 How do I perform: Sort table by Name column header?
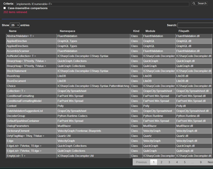point(13,31)
